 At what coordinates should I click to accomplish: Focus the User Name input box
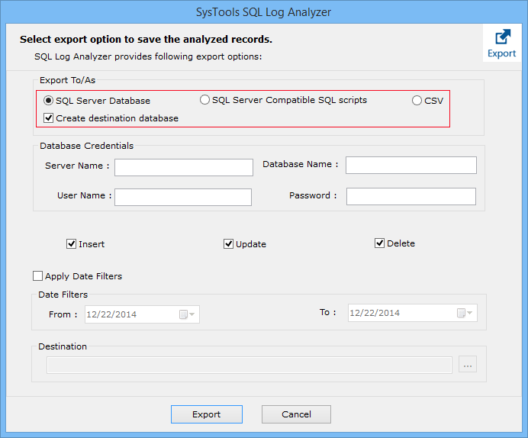click(x=182, y=197)
